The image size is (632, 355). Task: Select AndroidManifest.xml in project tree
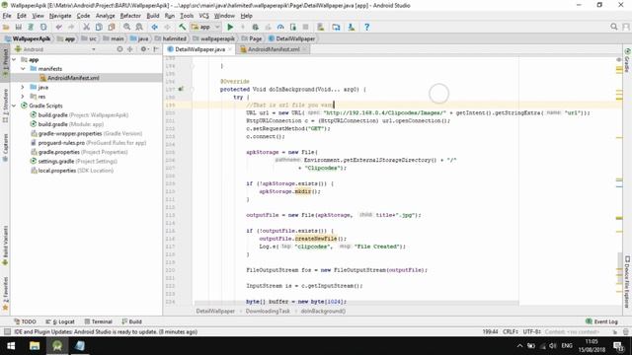69,78
